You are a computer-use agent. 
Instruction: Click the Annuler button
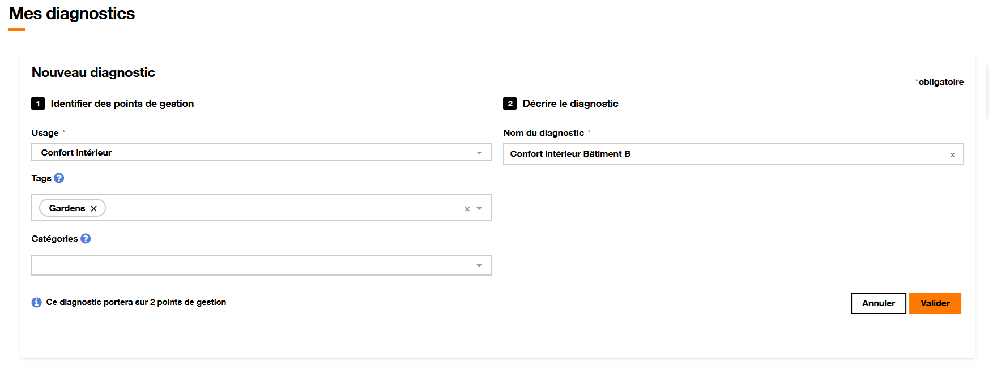tap(878, 303)
